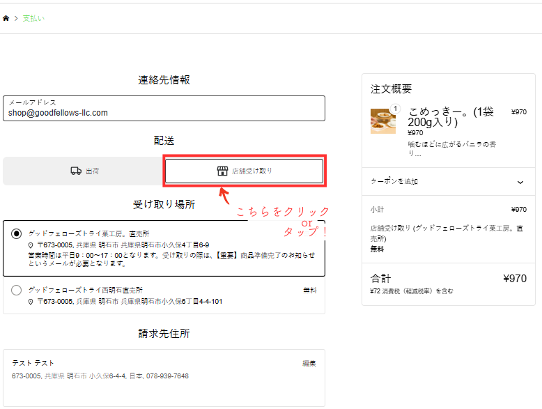This screenshot has height=409, width=542.
Task: Click the テスト テスト billing address card
Action: click(x=164, y=376)
